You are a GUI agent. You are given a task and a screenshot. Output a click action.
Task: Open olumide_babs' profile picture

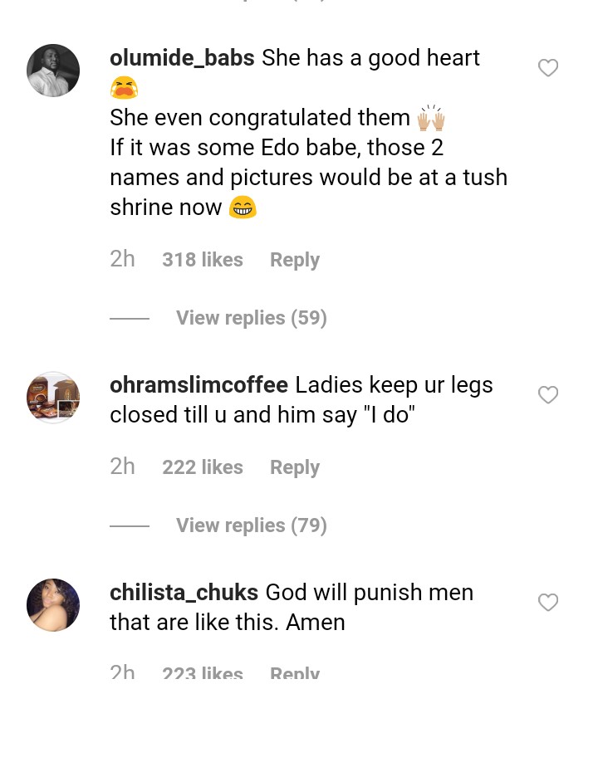53,71
